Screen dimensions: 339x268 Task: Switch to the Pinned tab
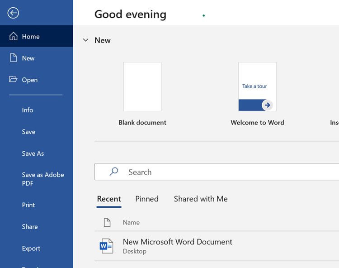pyautogui.click(x=147, y=199)
